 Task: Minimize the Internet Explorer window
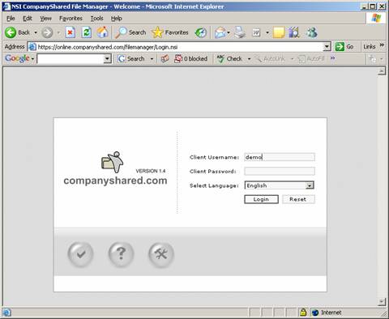(365, 6)
